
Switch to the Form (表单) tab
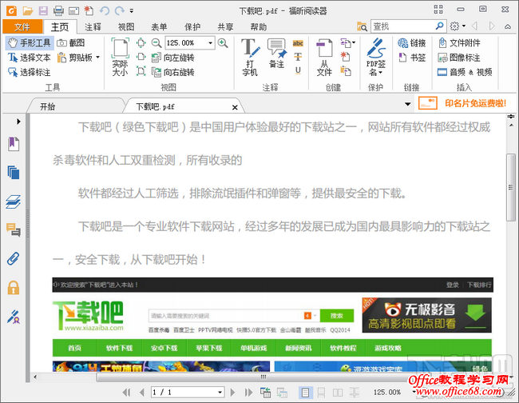tap(159, 27)
